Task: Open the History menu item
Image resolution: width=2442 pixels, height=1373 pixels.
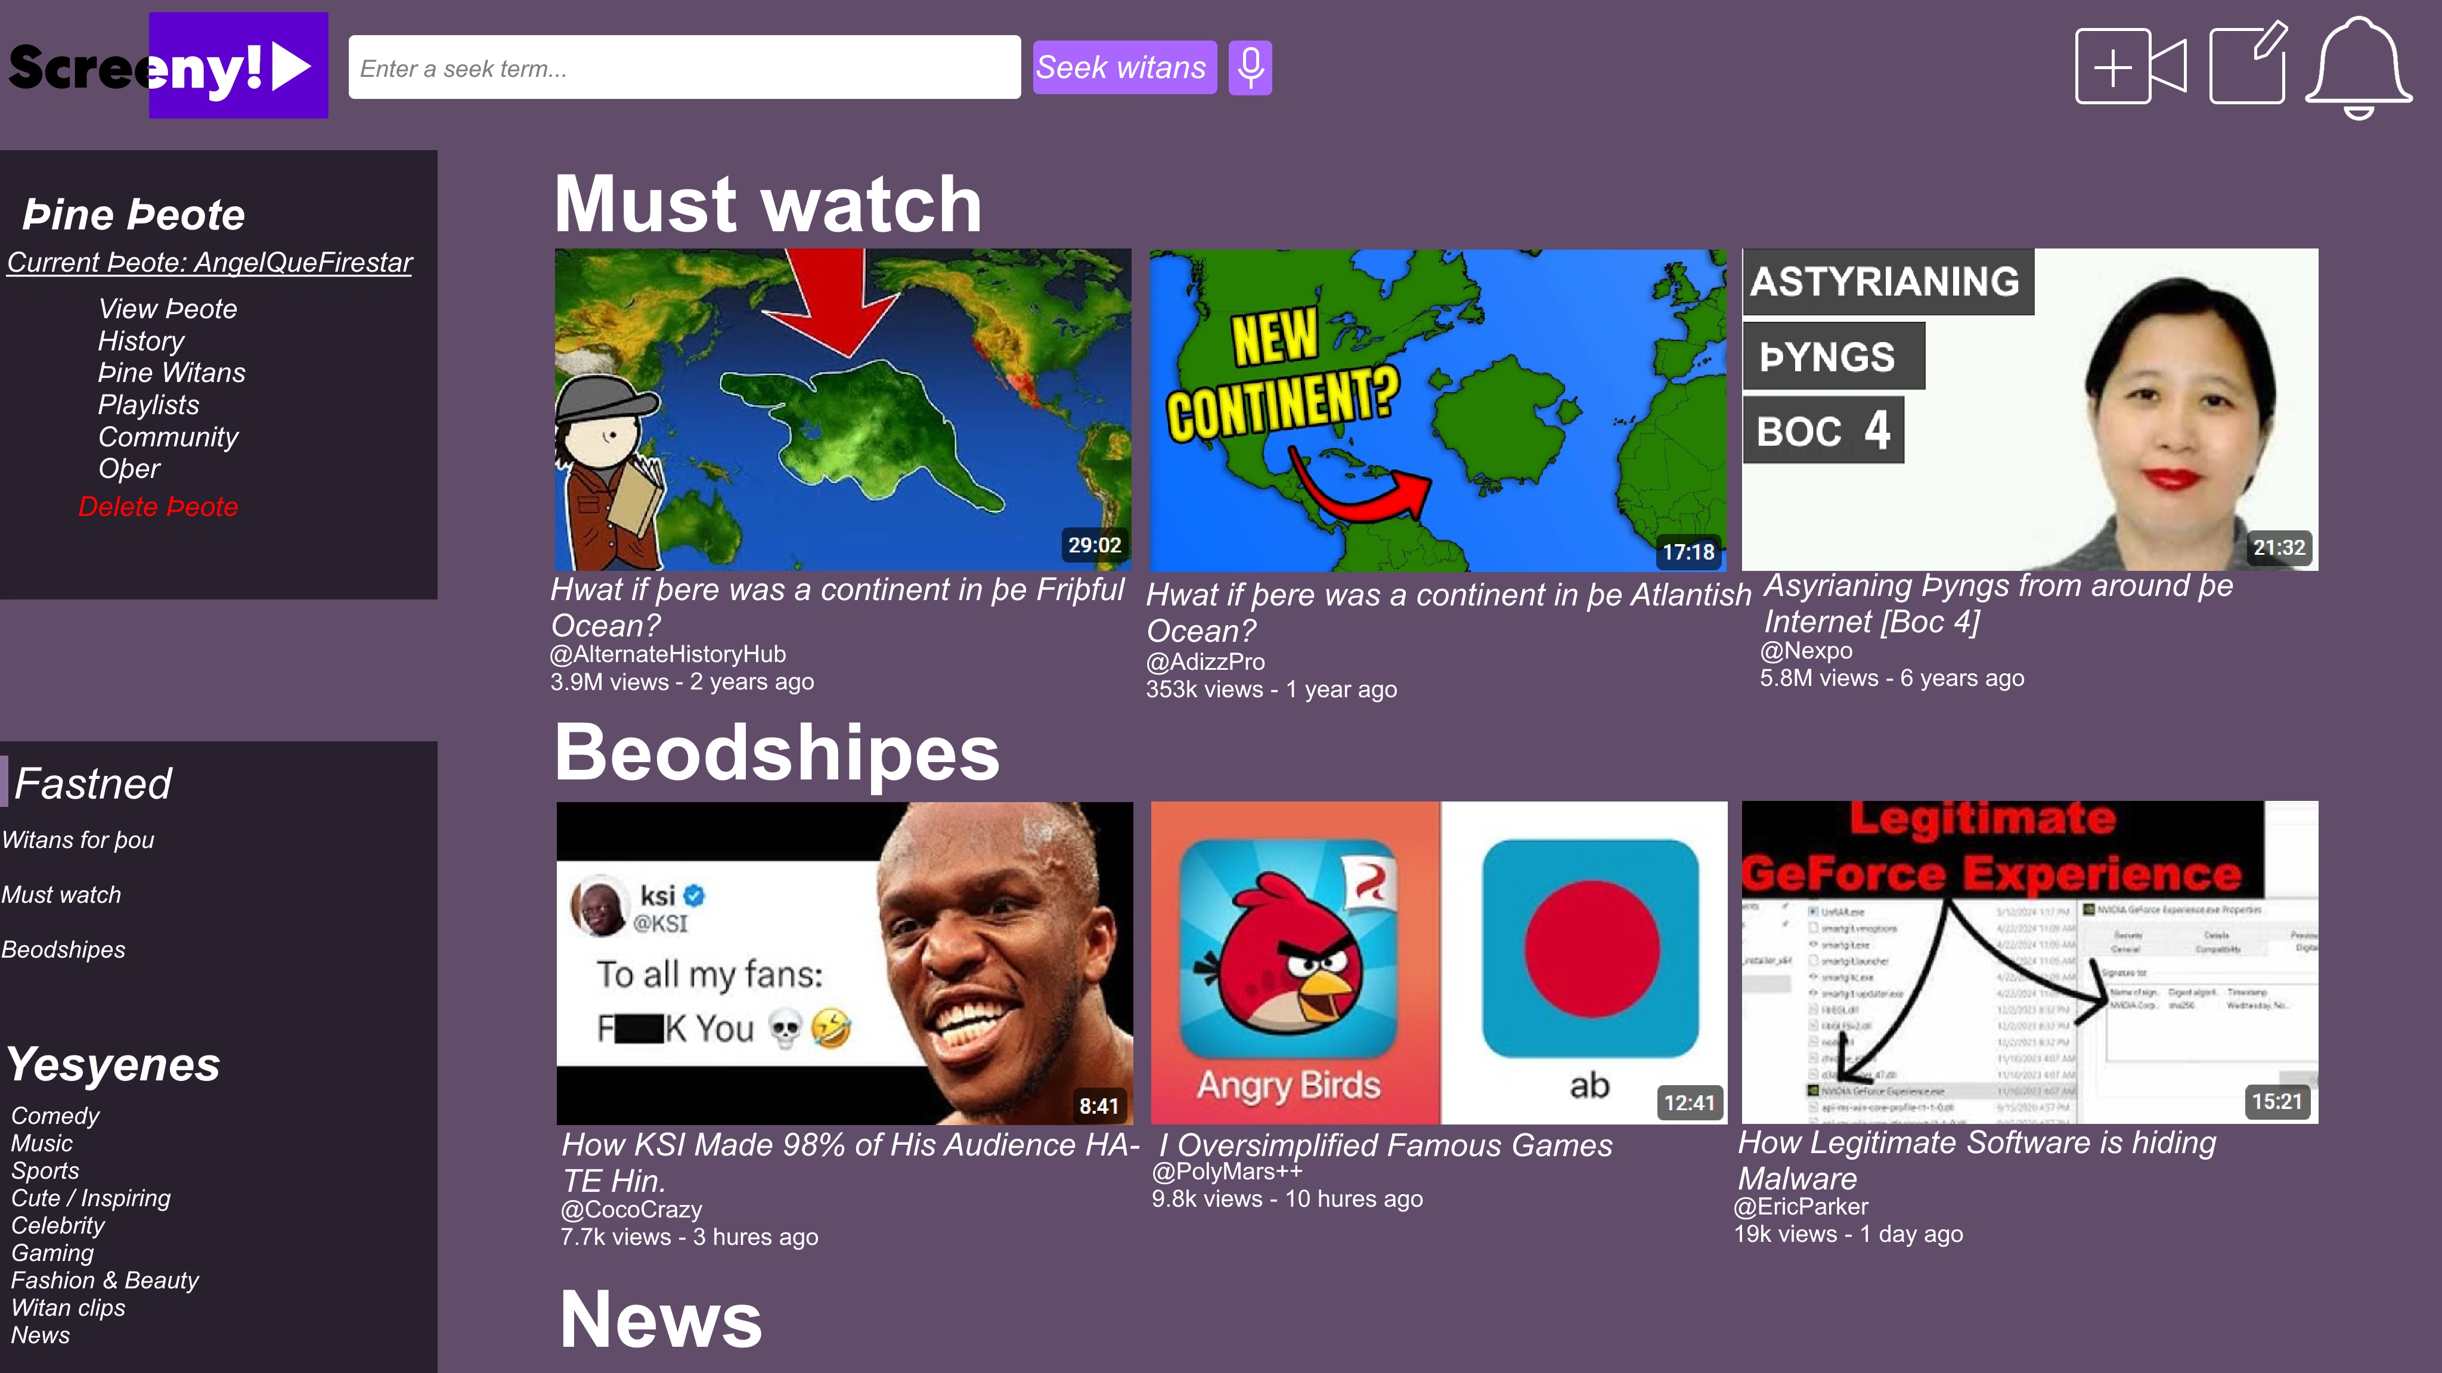Action: (x=141, y=340)
